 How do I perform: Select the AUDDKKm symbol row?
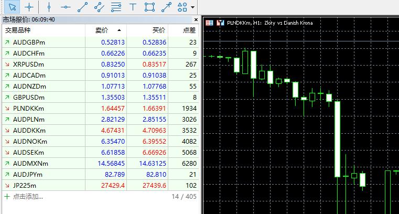point(101,130)
